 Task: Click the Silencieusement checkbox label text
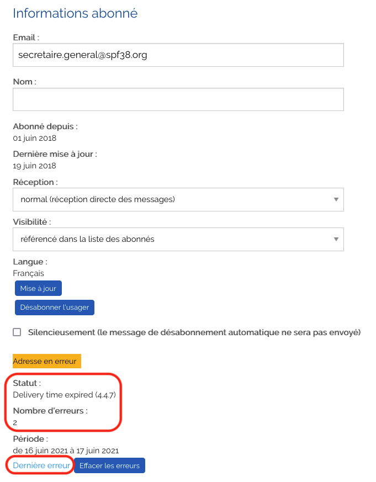click(x=194, y=332)
